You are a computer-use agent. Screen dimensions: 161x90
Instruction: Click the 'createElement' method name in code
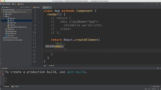[87, 40]
